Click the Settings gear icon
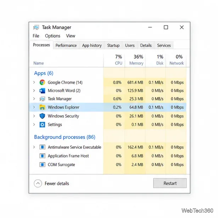Viewport: 218px width, 218px height. pyautogui.click(x=42, y=124)
